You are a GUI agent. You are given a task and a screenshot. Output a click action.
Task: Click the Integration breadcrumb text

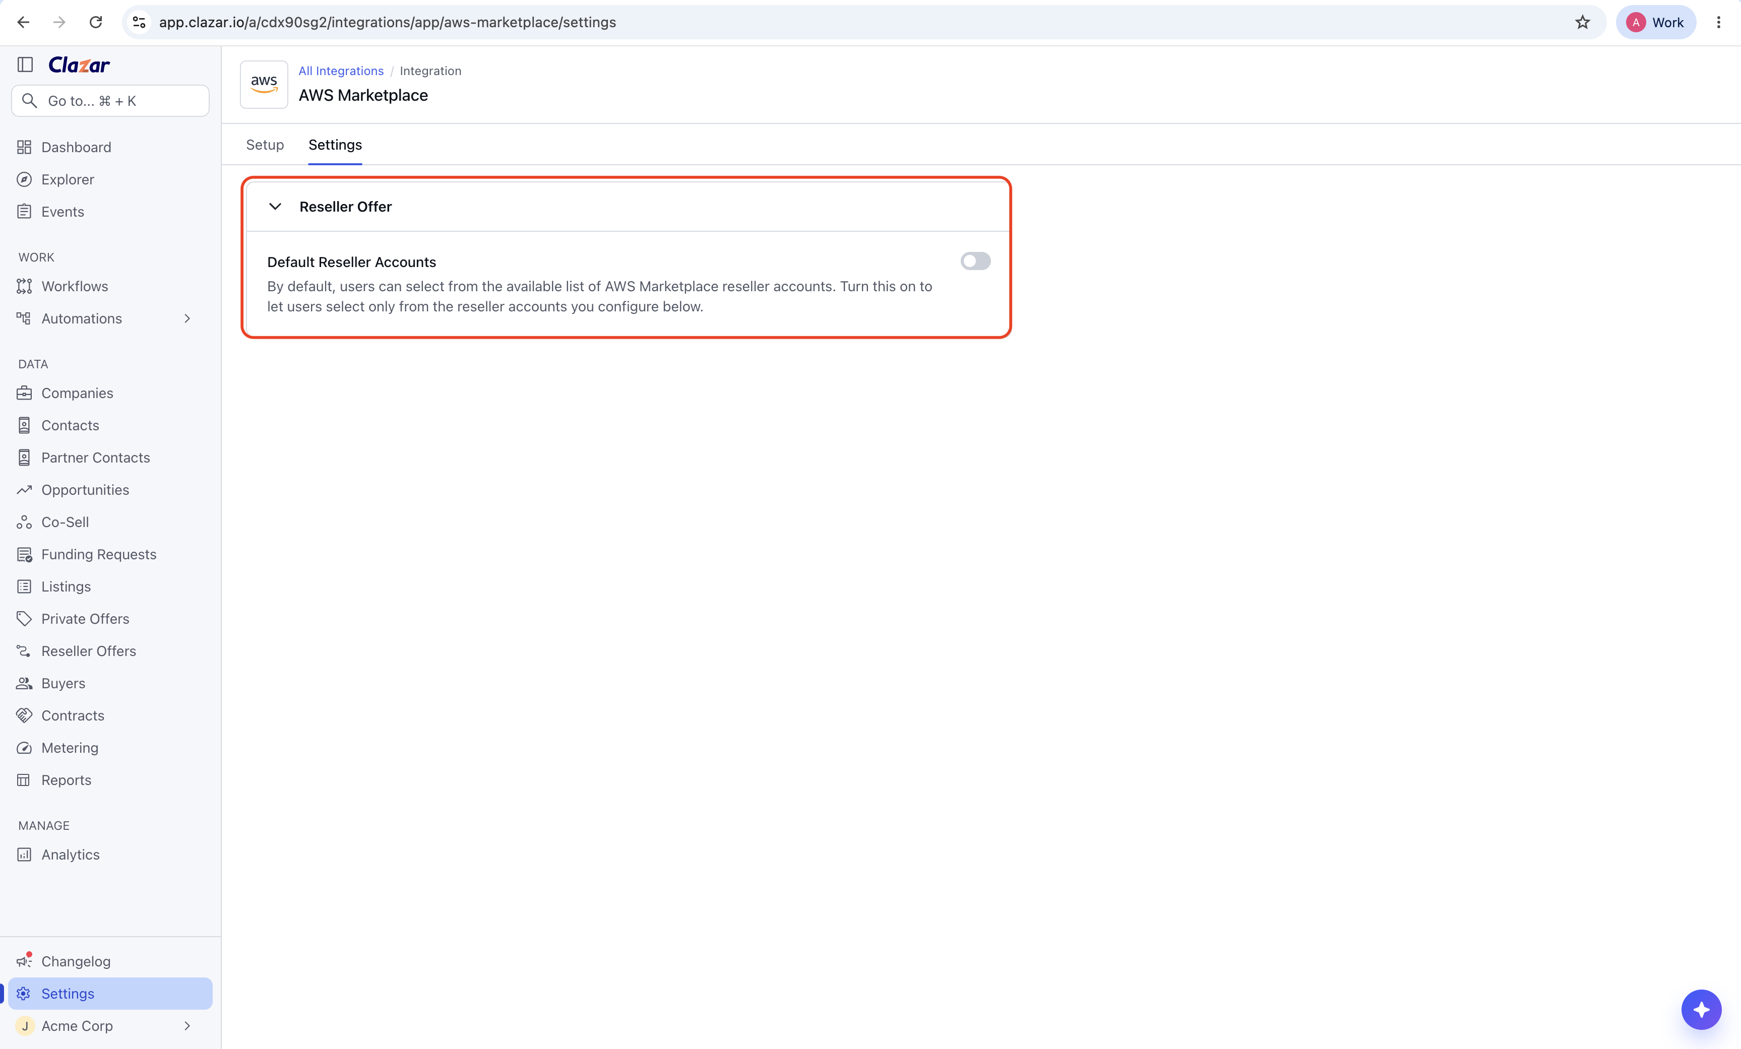[430, 71]
